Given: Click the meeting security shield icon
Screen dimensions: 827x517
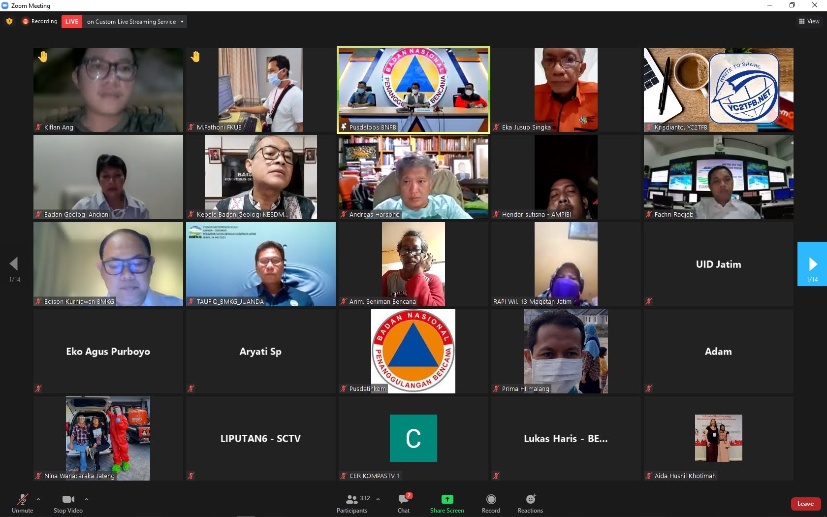Looking at the screenshot, I should pyautogui.click(x=9, y=22).
